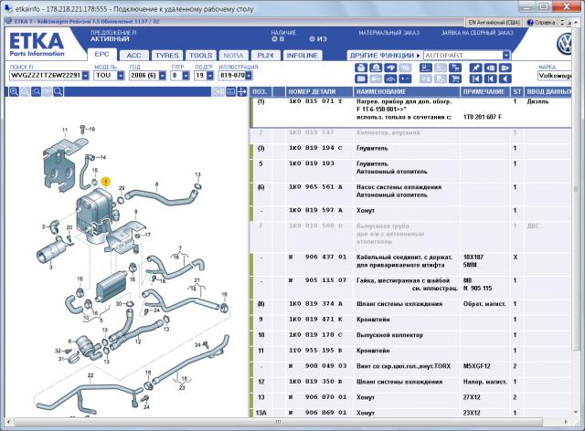Viewport: 585px width, 431px height.
Task: Click ЗАЯВКА НА СБОРНЫЙ ЗАКАЗ in header
Action: pyautogui.click(x=477, y=33)
